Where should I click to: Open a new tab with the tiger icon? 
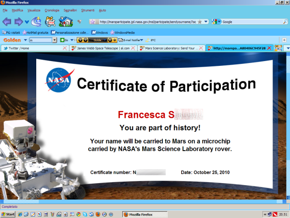[278, 48]
